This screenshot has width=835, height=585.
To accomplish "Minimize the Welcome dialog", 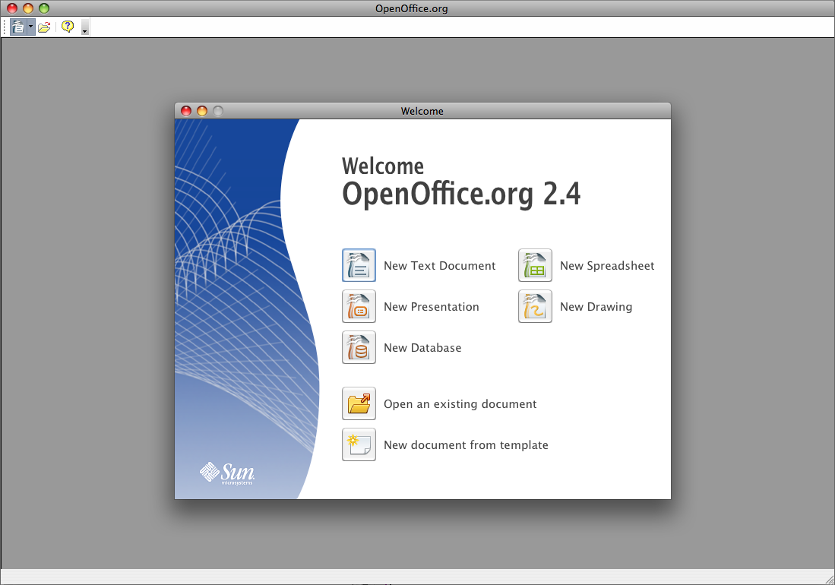I will point(202,111).
